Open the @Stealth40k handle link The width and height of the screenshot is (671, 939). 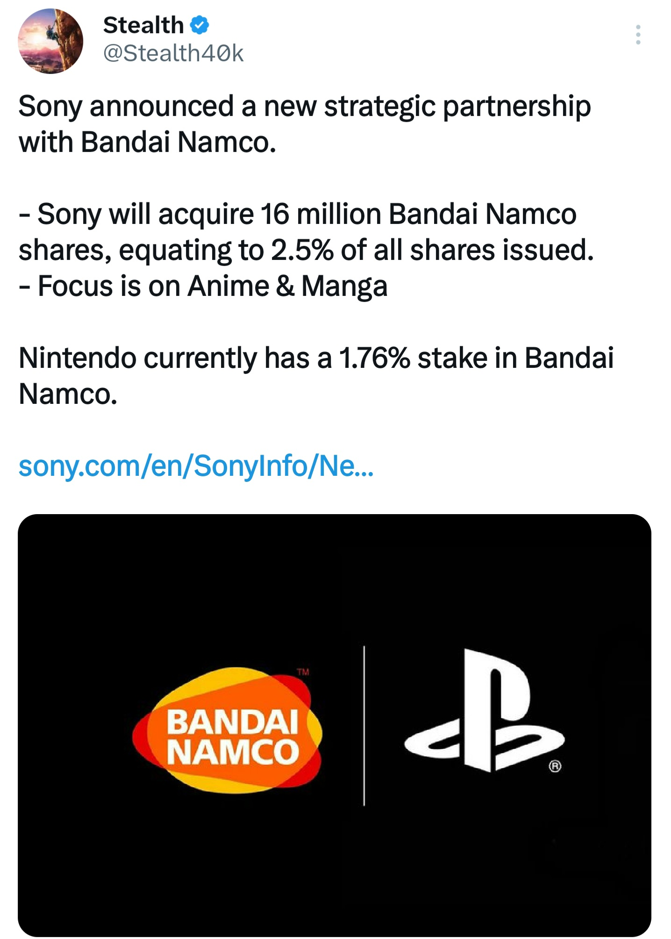tap(173, 53)
